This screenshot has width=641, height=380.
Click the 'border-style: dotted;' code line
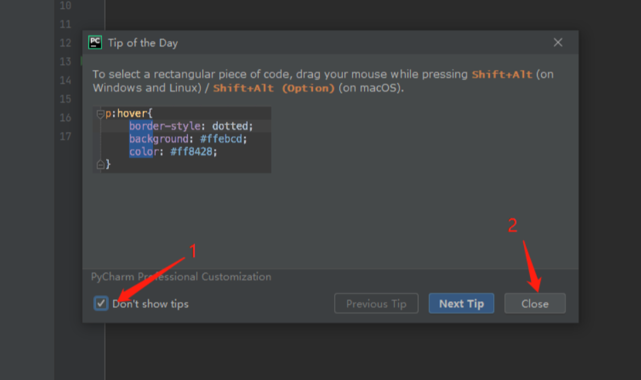click(191, 126)
